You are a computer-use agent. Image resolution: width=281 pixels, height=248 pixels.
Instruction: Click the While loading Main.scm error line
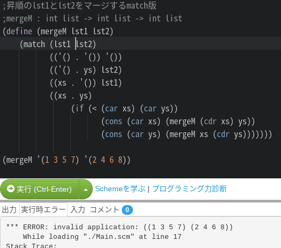102,237
